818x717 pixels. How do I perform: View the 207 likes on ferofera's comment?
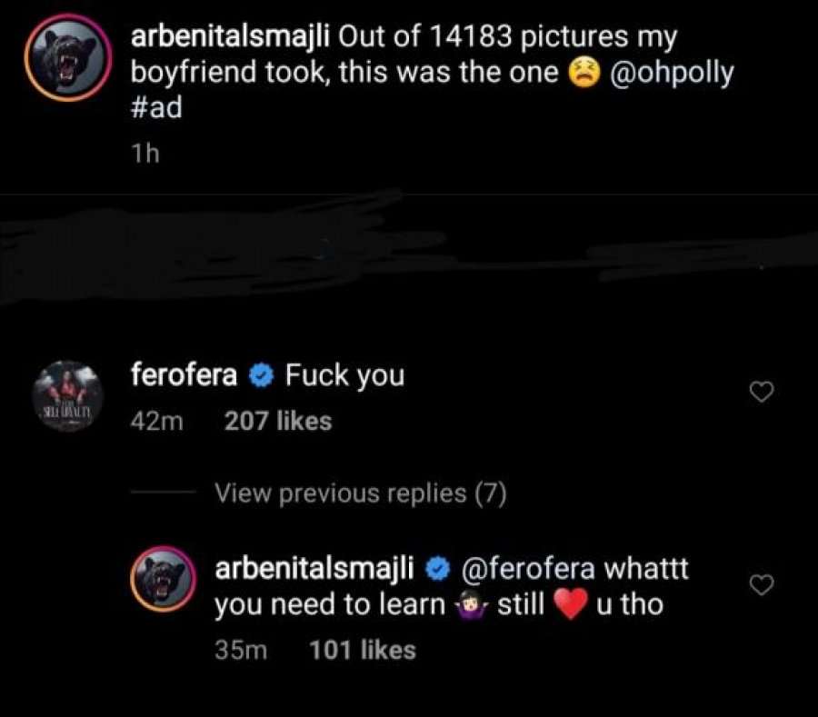[278, 422]
